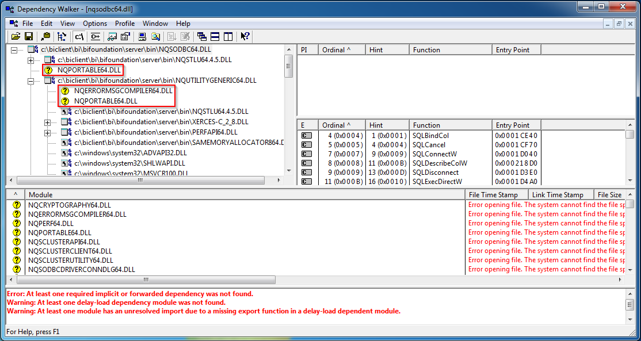Select NQERRORMSGCOMPILER64.DLL in the tree view
Image resolution: width=641 pixels, height=341 pixels.
coord(124,91)
